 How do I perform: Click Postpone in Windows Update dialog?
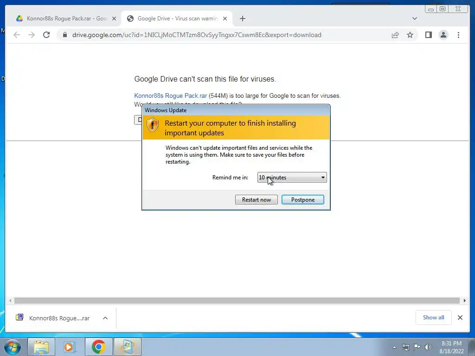pyautogui.click(x=302, y=199)
